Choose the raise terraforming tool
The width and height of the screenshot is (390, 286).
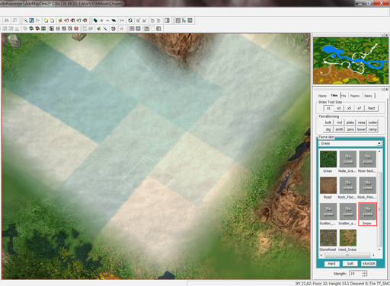361,122
